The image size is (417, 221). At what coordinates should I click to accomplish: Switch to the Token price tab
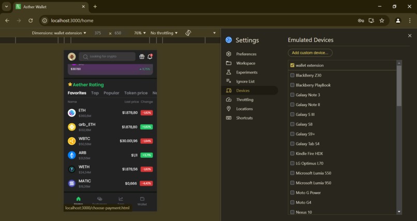[136, 93]
